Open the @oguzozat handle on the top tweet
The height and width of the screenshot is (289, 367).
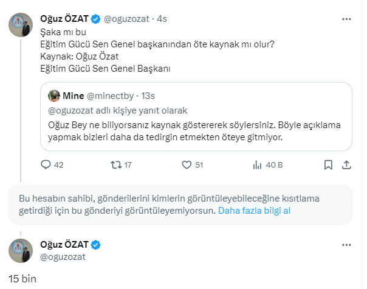click(128, 19)
